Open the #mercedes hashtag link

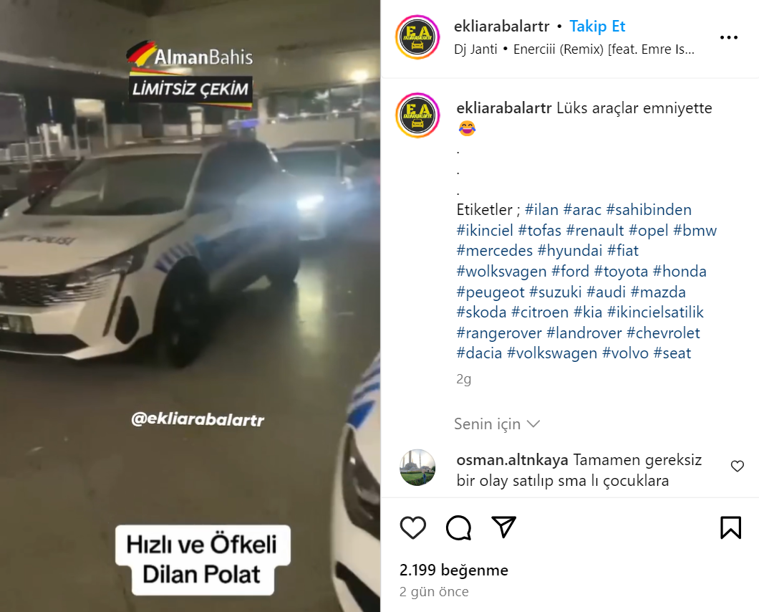click(494, 251)
